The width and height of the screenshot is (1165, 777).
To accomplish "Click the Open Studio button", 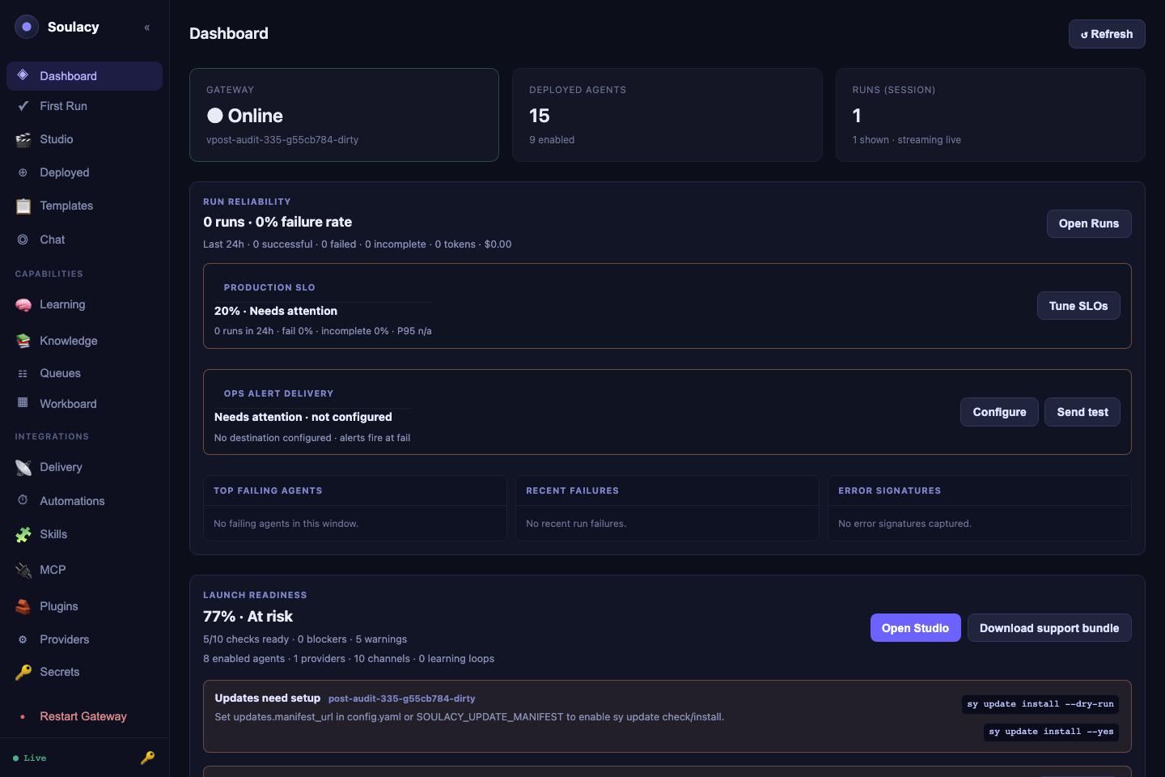I will tap(915, 628).
